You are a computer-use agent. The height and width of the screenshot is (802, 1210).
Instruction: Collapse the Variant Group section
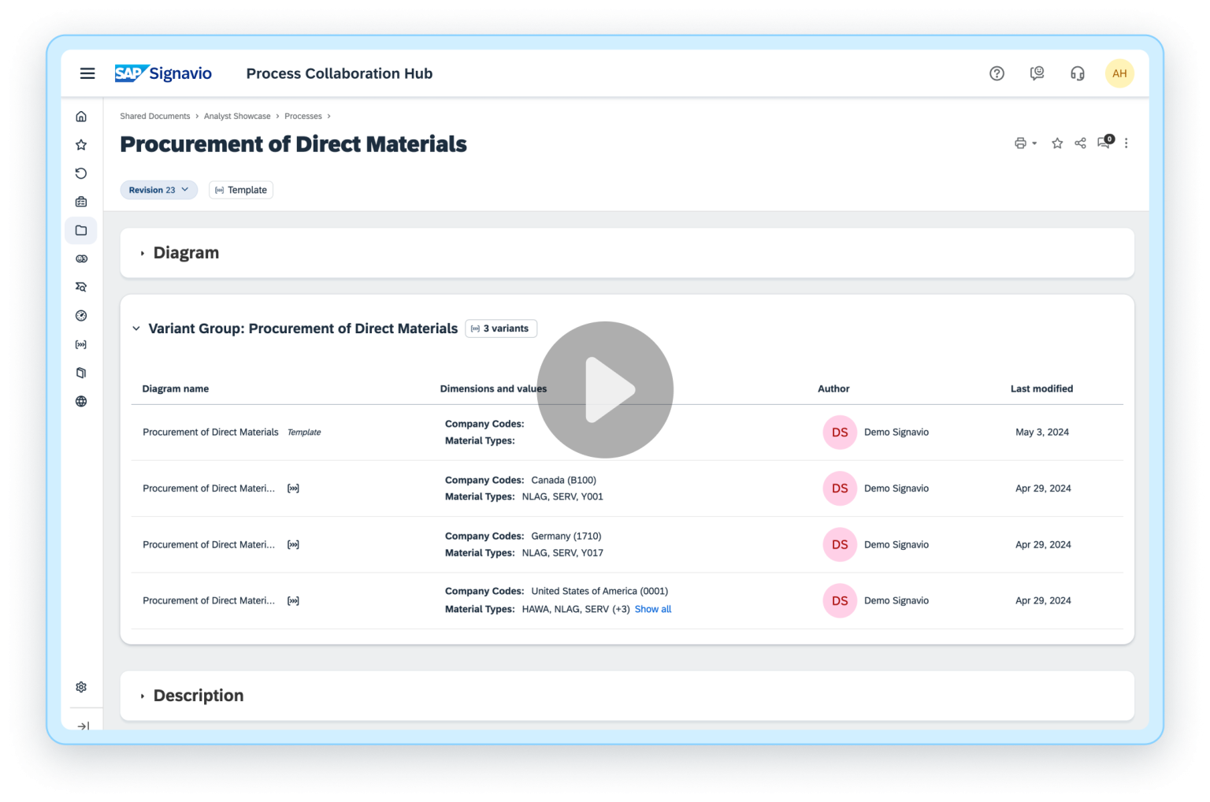[x=136, y=329]
